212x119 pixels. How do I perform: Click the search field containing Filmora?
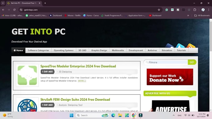pyautogui.click(x=166, y=62)
